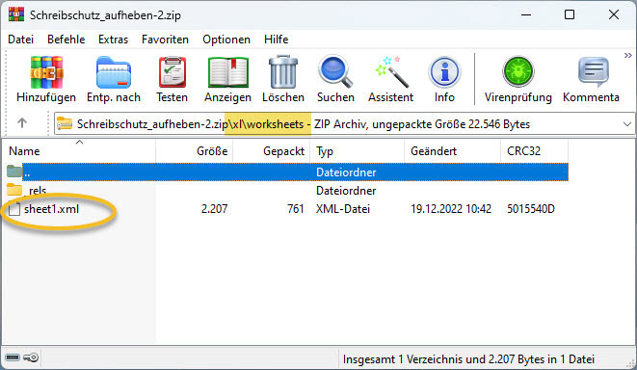Viewport: 637px width, 370px height.
Task: Open the Favoriten menu
Action: click(x=165, y=40)
